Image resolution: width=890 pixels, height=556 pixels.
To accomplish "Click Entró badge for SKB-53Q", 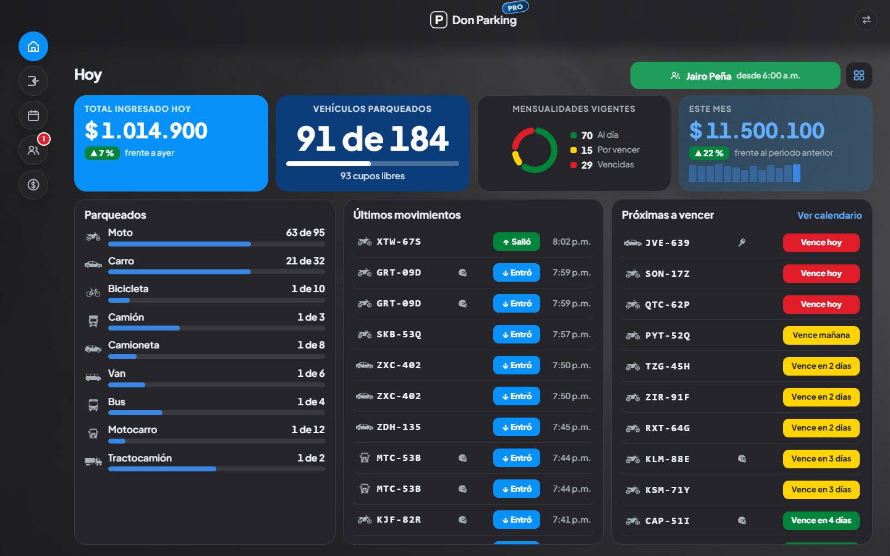I will pos(517,334).
